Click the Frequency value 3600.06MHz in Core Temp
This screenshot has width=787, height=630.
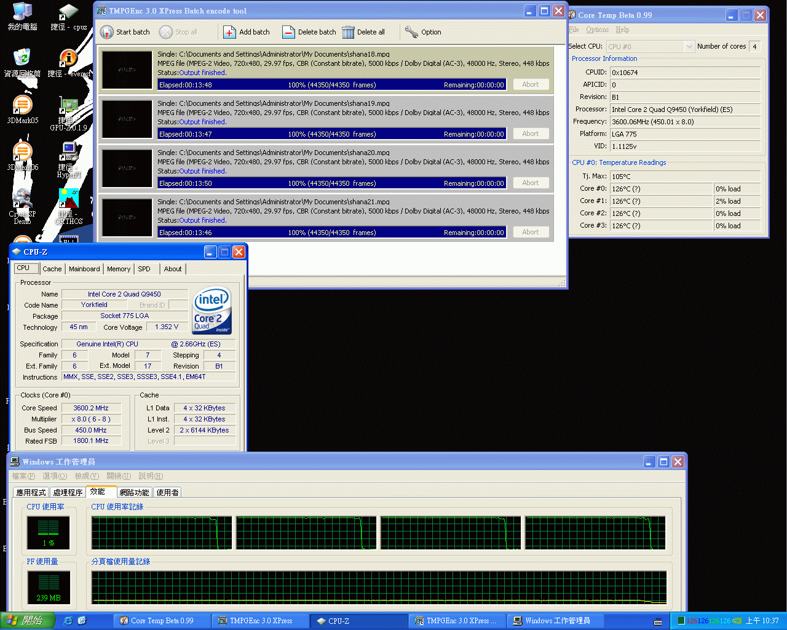[x=685, y=122]
